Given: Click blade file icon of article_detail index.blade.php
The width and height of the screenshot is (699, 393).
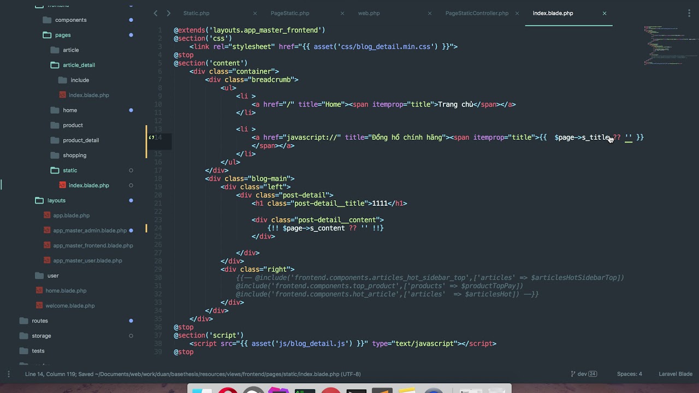Looking at the screenshot, I should tap(62, 95).
